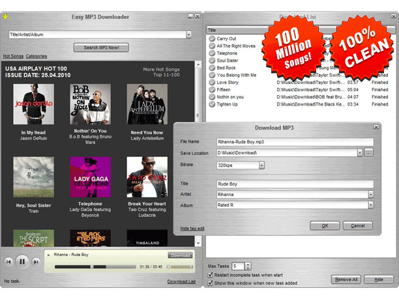
Task: Select the Love Story row in Download List
Action: [299, 82]
